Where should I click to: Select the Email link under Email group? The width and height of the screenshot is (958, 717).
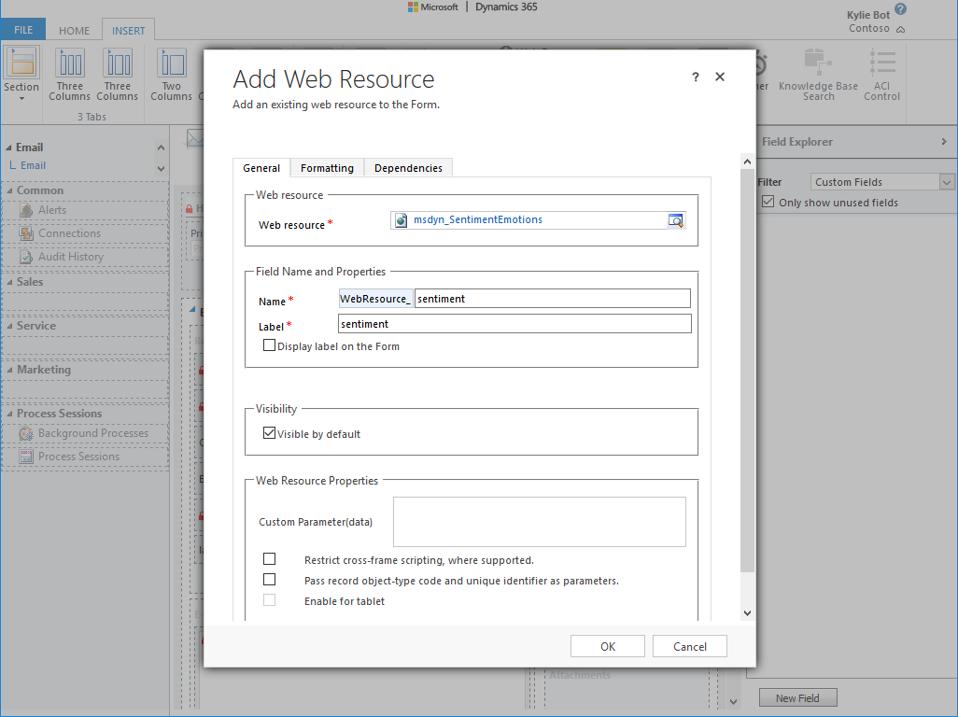coord(33,165)
